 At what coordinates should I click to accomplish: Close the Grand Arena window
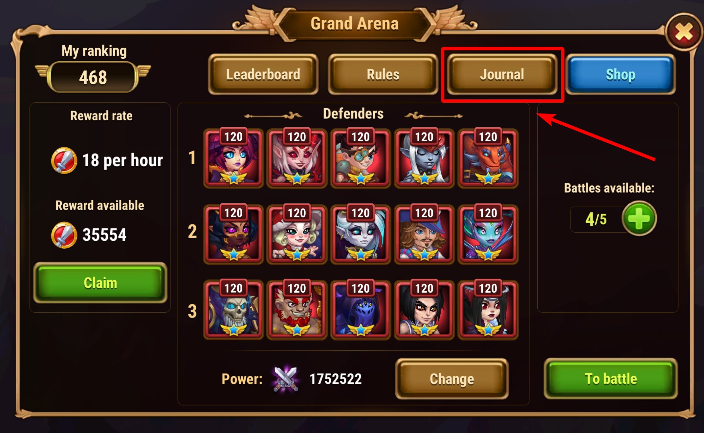pyautogui.click(x=684, y=32)
